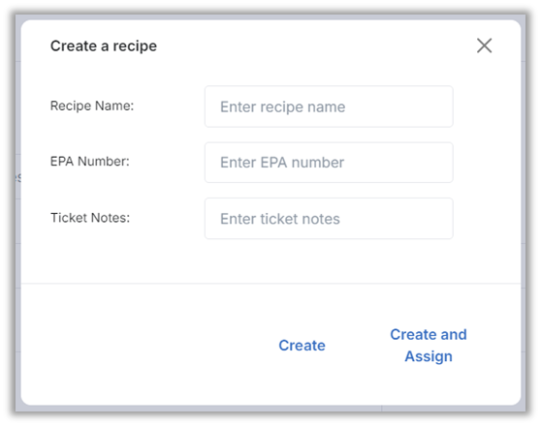541x426 pixels.
Task: Choose Create and Assign to save and assign
Action: coord(429,346)
